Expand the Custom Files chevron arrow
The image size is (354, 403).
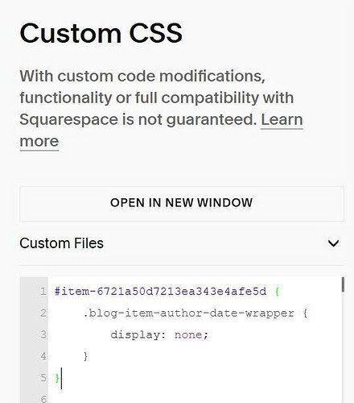333,243
